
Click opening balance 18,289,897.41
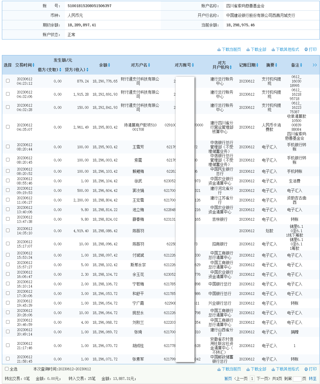(x=82, y=25)
